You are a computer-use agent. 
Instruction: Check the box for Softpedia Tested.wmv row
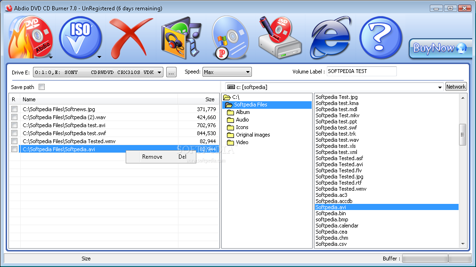[x=14, y=141]
